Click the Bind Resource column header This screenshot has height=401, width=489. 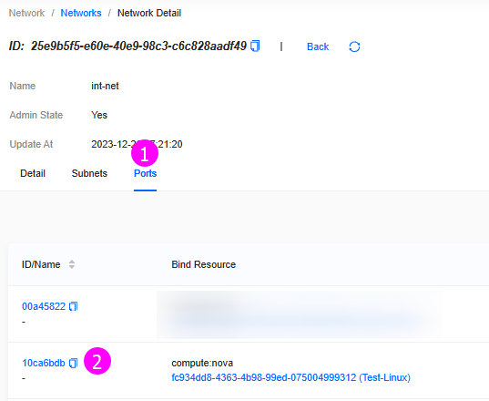204,264
